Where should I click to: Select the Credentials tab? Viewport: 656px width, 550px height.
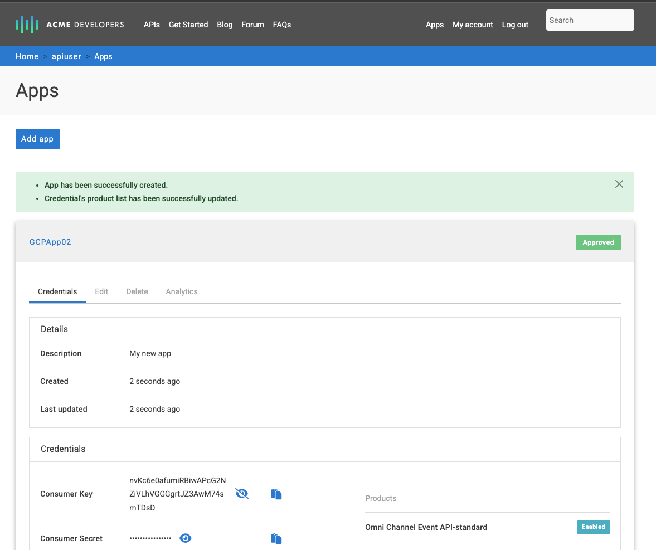57,291
